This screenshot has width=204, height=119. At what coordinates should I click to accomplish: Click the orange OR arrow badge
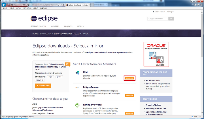(68, 64)
